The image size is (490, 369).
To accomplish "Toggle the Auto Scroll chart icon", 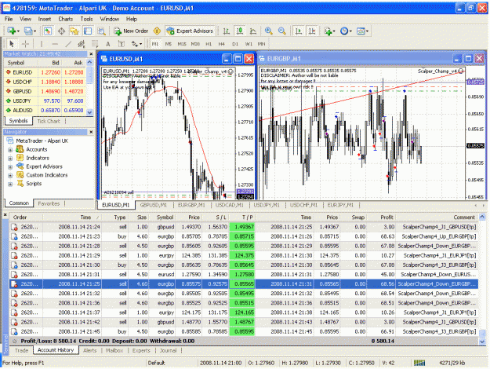I will tap(299, 31).
